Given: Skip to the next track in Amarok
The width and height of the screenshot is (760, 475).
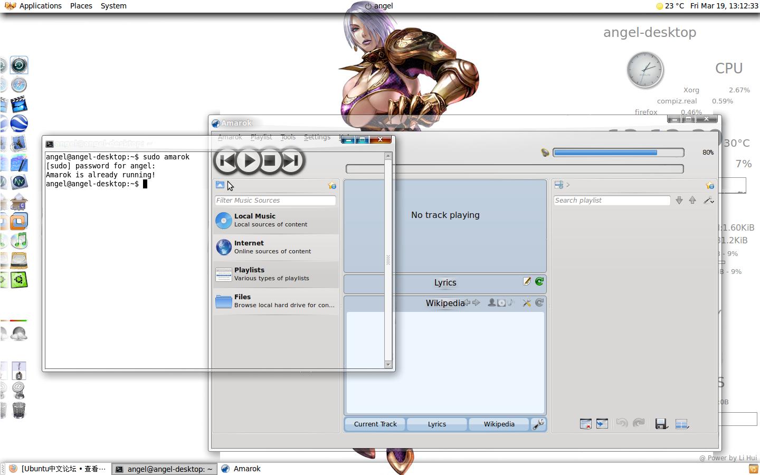Looking at the screenshot, I should [291, 160].
